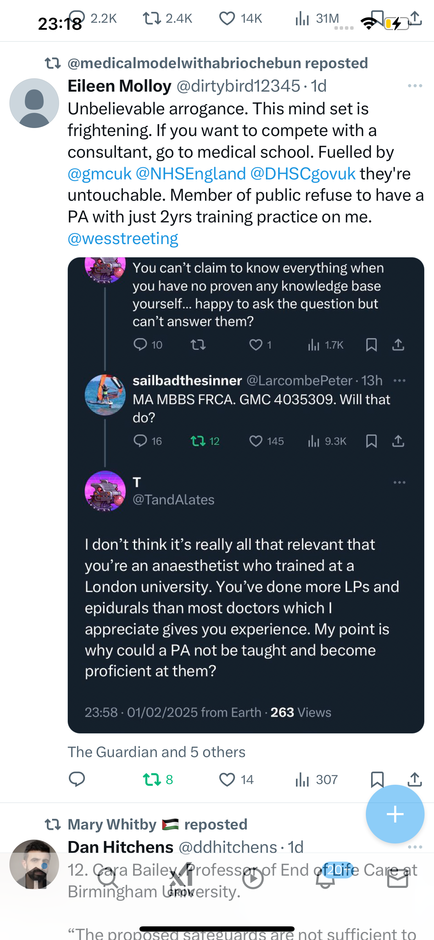
Task: Open the Messages envelope tab
Action: 398,879
